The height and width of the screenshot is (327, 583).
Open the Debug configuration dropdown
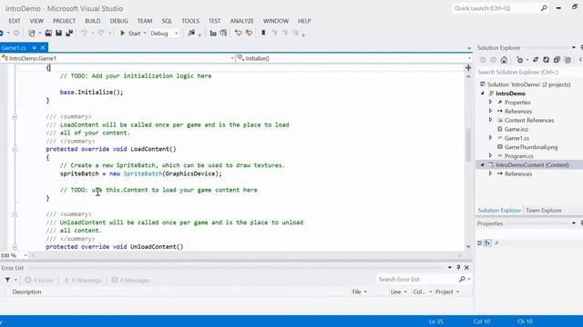tap(177, 34)
